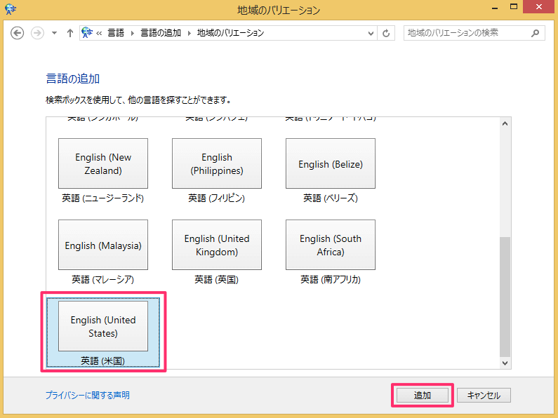Click the 追加 button
558x418 pixels.
[422, 395]
